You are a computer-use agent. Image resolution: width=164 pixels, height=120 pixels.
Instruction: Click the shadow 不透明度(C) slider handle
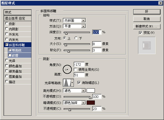tap(70, 110)
